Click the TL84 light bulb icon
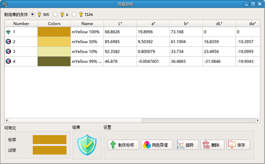This screenshot has height=164, width=265. [81, 15]
